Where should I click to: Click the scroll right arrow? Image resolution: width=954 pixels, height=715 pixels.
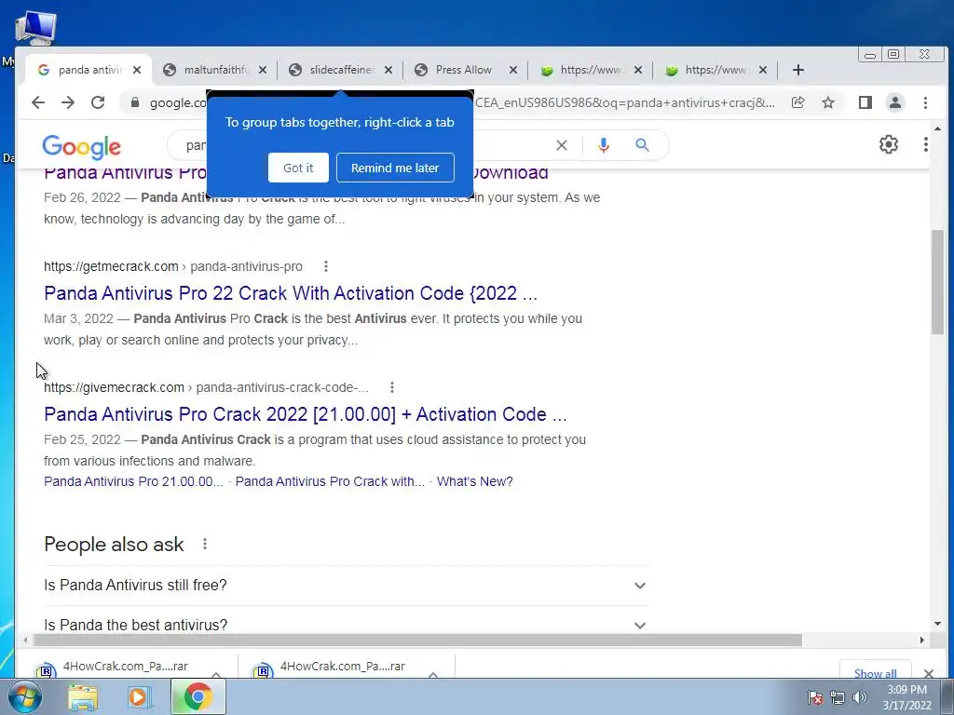(x=922, y=641)
